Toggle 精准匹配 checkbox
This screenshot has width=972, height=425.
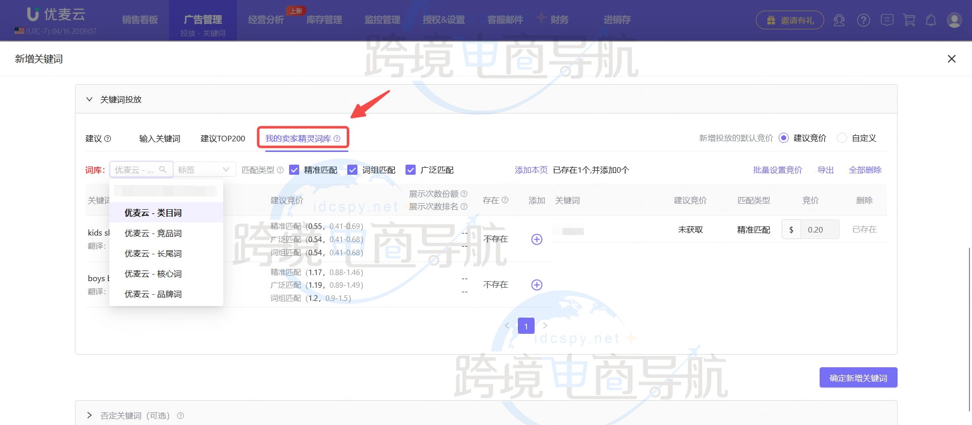(294, 170)
